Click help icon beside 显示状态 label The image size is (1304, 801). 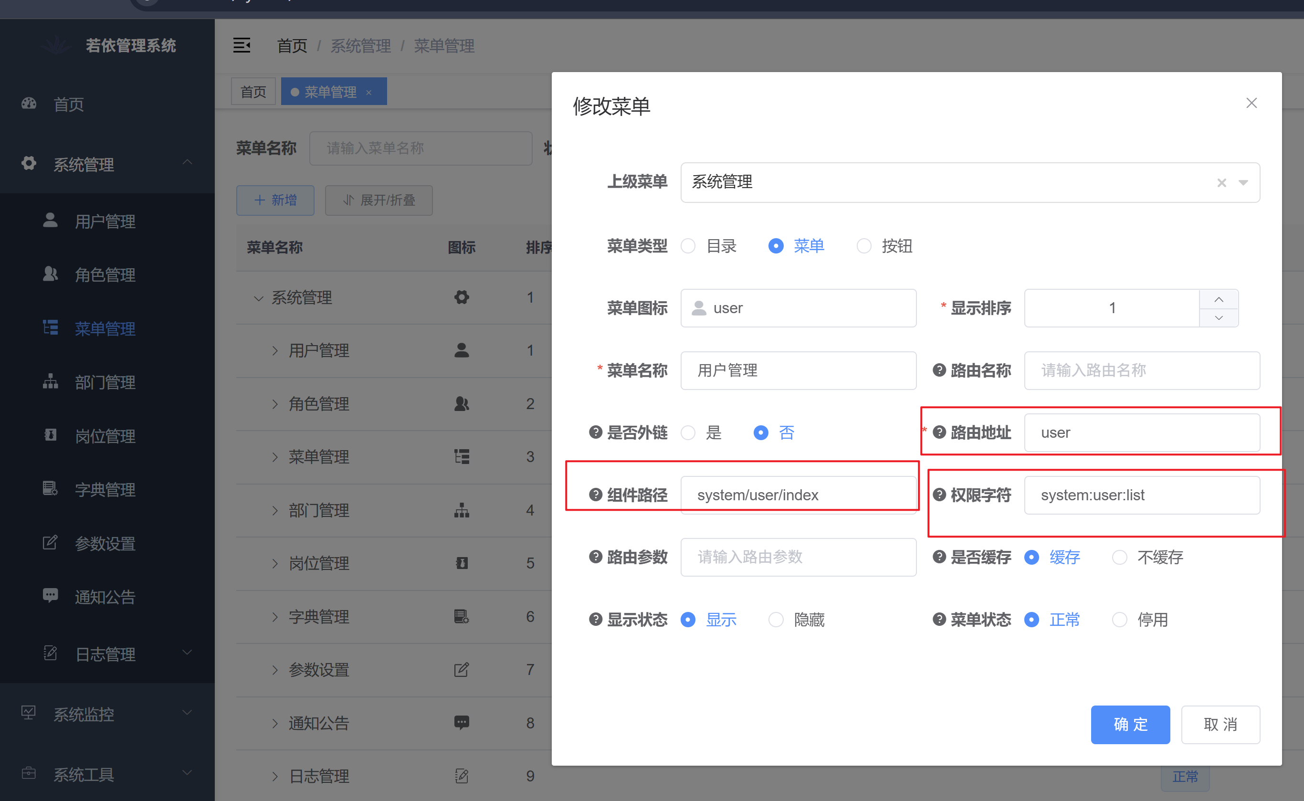tap(595, 619)
